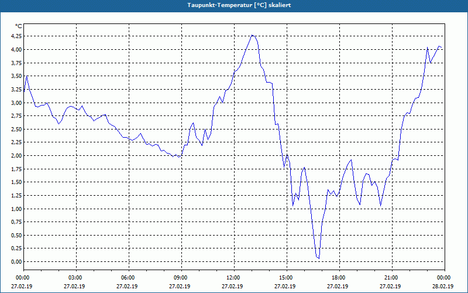The width and height of the screenshot is (468, 293).
Task: Click the 0,00 y-axis value
Action: tap(16, 261)
